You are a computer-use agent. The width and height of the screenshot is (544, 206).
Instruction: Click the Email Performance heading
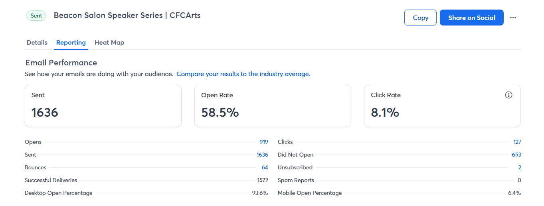pyautogui.click(x=61, y=63)
